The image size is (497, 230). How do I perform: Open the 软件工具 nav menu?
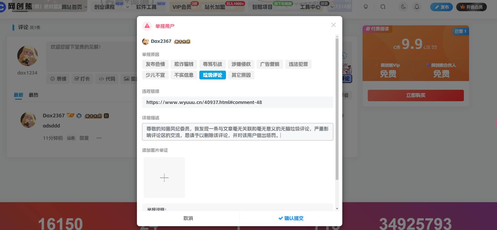(146, 7)
